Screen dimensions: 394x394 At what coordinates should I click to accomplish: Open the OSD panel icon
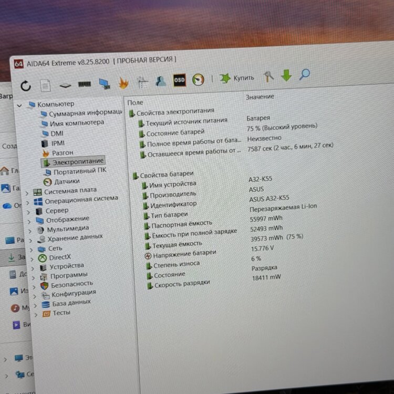click(x=179, y=80)
